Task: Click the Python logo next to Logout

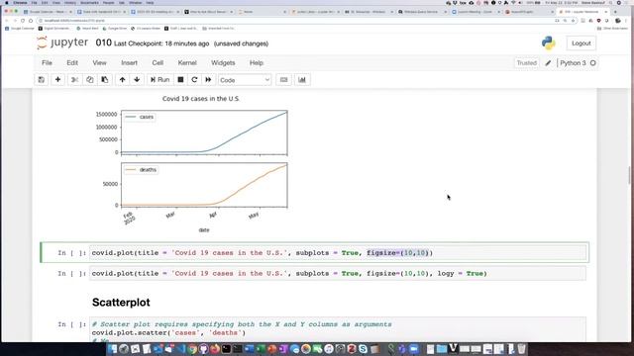Action: tap(548, 44)
